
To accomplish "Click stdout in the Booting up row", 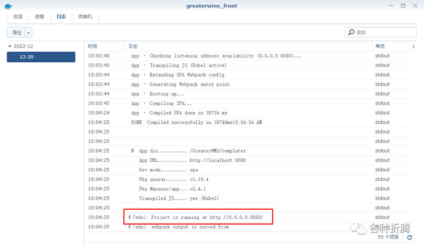I will click(382, 94).
